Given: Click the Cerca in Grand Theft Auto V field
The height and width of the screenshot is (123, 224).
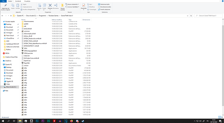Looking at the screenshot, I should click(x=208, y=16).
